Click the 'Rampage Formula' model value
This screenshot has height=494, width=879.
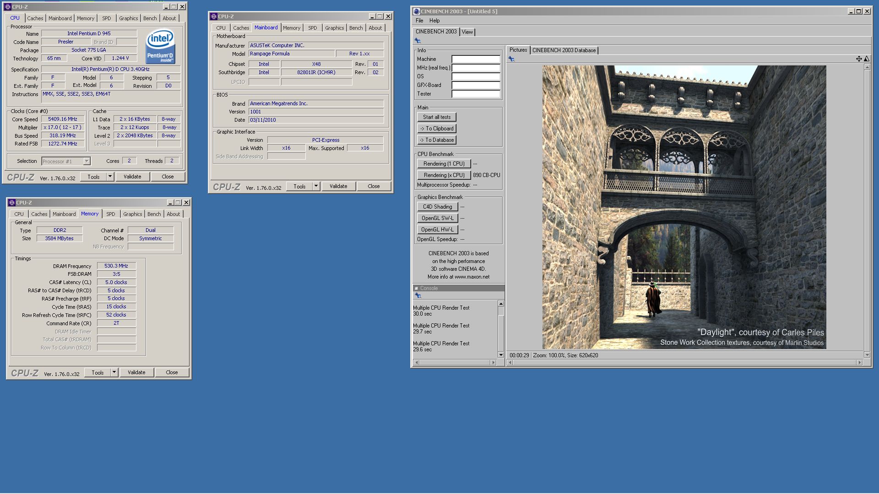click(x=291, y=54)
